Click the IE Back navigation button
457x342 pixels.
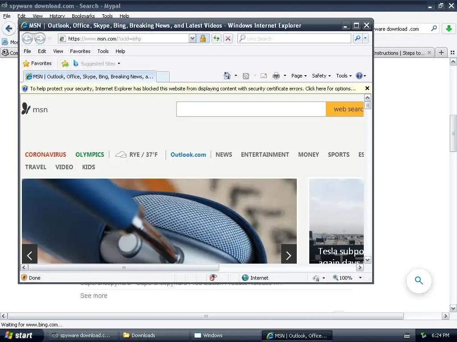click(x=27, y=38)
